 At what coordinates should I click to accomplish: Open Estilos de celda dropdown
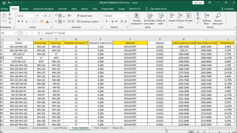coord(161,19)
